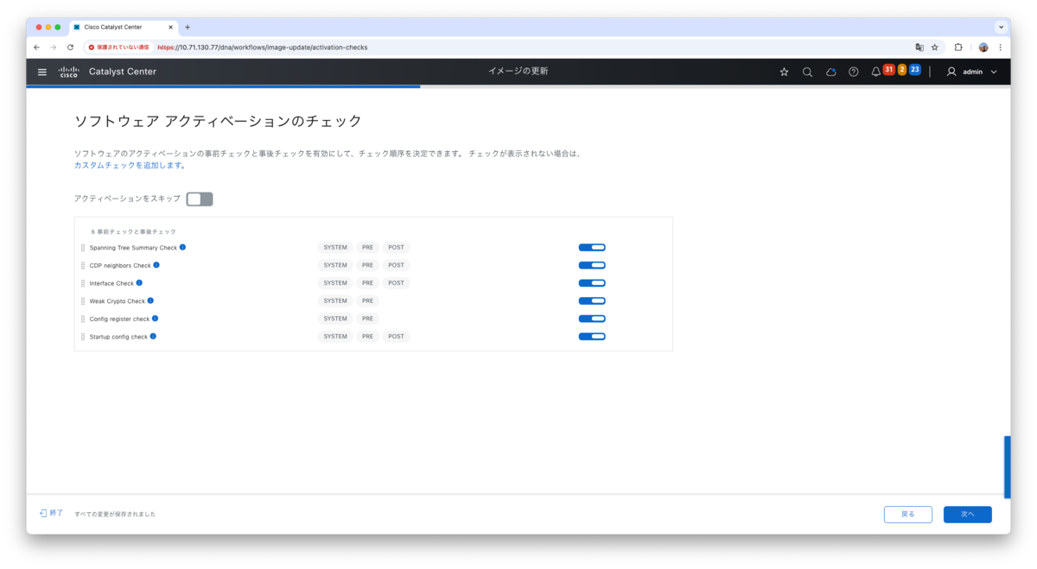Disable Startup config check toggle
The image size is (1037, 569).
click(x=592, y=336)
